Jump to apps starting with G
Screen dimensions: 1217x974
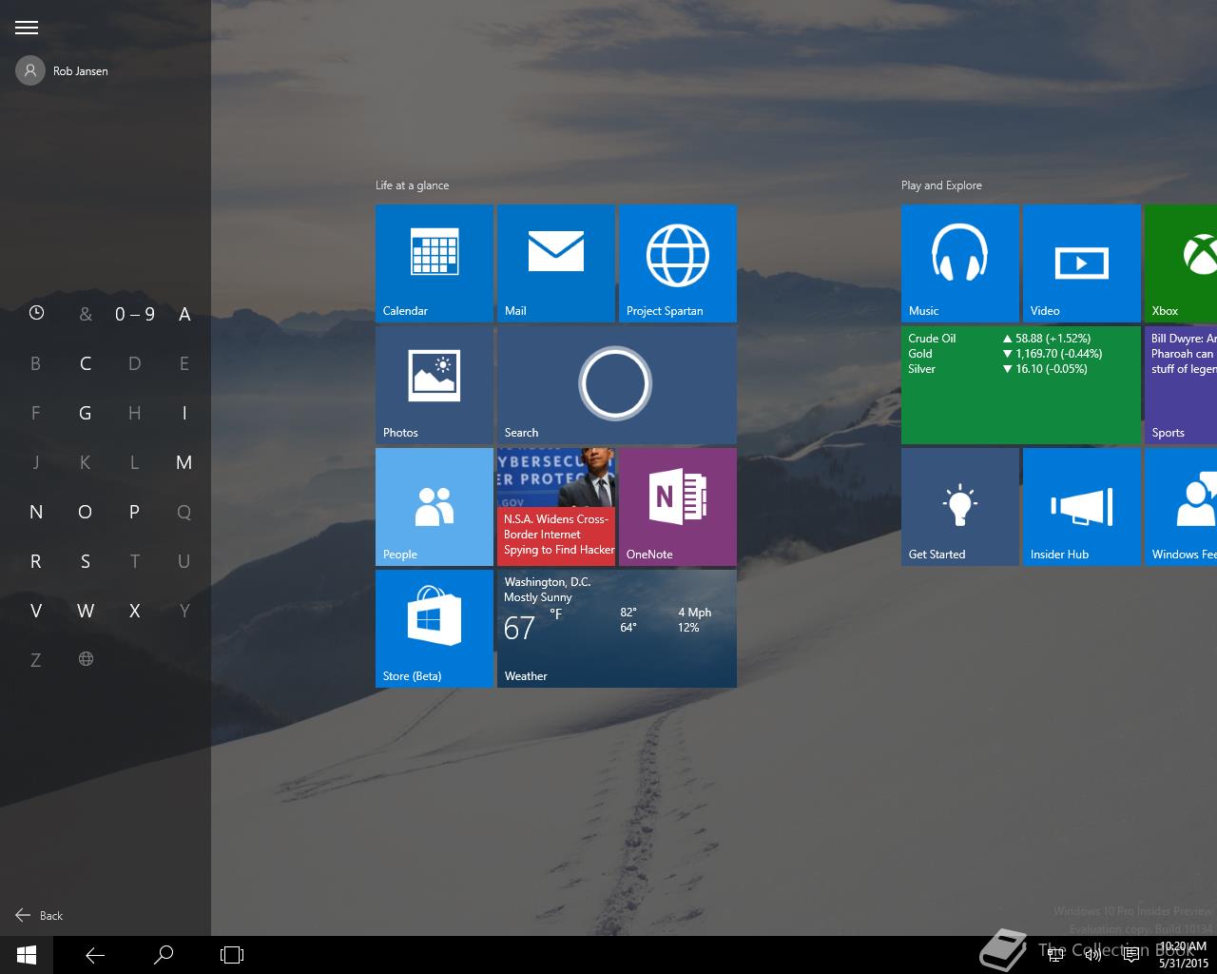86,413
